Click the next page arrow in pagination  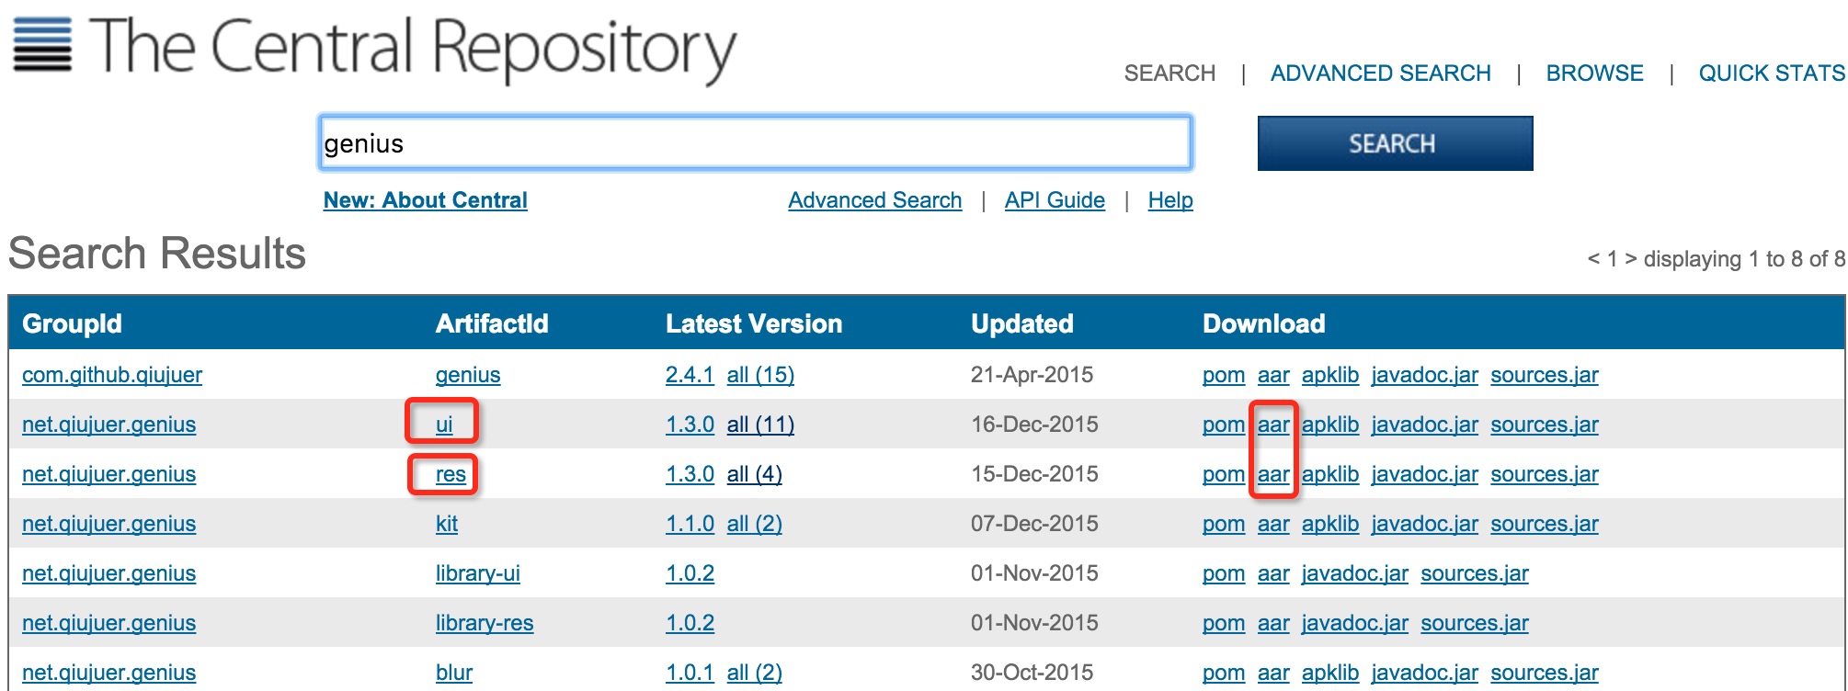click(x=1631, y=259)
